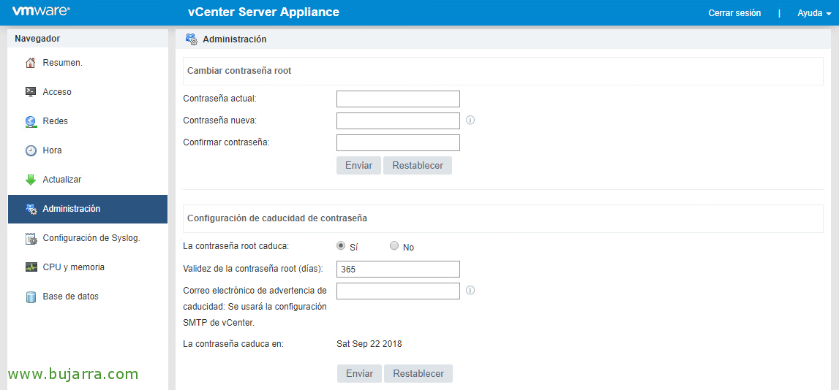The image size is (839, 390).
Task: Open the Ayuda dropdown menu
Action: 814,13
